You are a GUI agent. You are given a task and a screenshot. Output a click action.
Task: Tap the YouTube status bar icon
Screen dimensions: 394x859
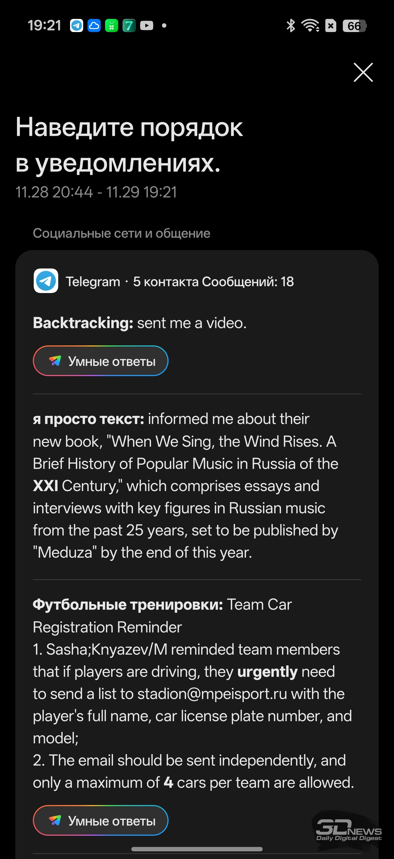tap(147, 26)
